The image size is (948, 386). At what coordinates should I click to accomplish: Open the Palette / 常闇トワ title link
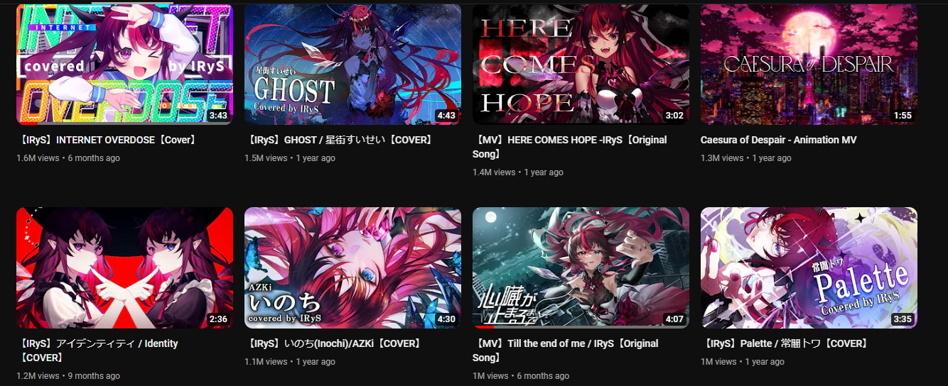[786, 343]
